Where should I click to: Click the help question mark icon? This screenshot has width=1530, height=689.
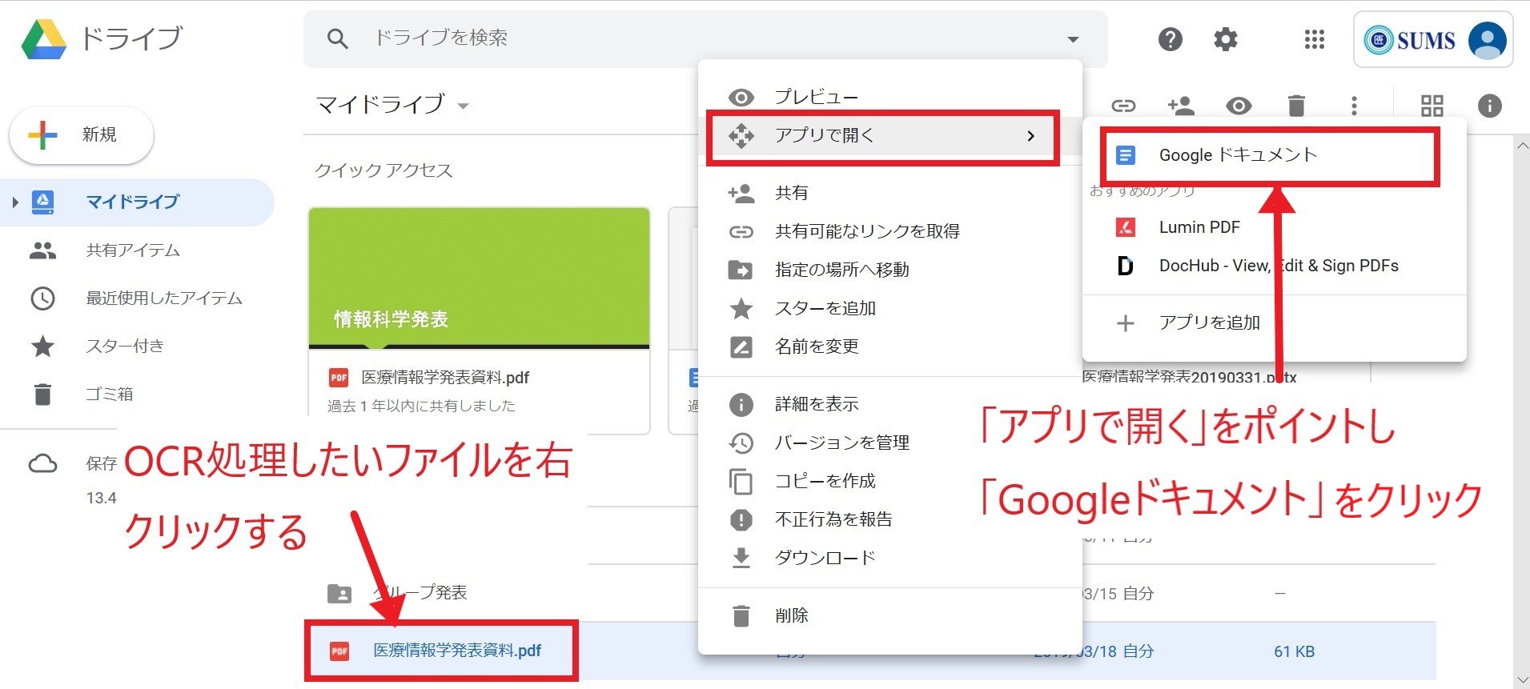coord(1170,39)
